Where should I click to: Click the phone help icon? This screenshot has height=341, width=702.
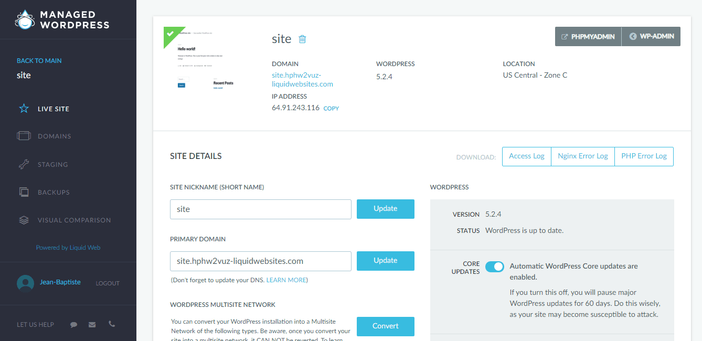tap(112, 324)
